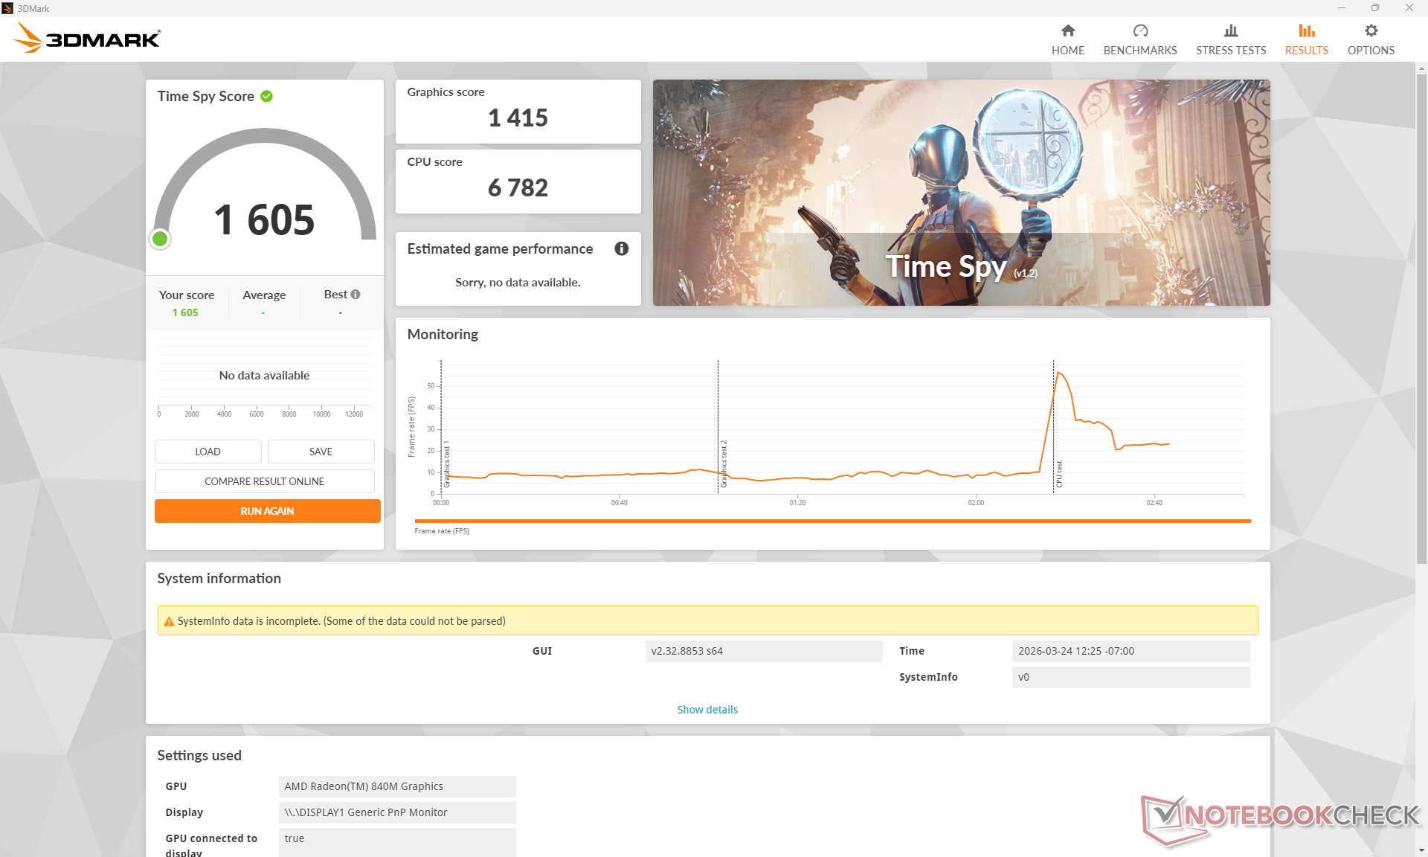Switch to the Results tab

tap(1306, 39)
